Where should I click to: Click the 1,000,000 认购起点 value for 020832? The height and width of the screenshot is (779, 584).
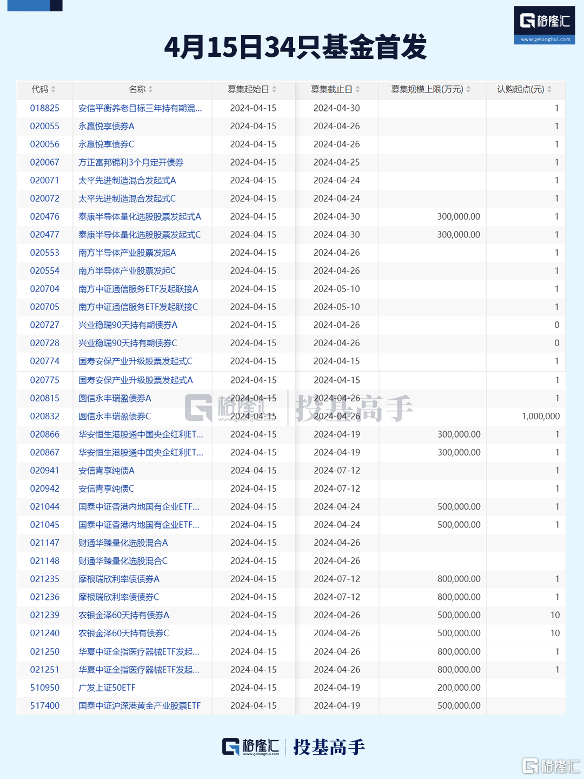[x=541, y=416]
